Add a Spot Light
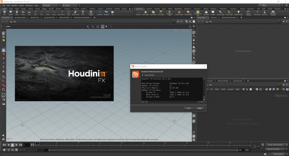The height and width of the screenshot is (156, 289). [x=153, y=13]
